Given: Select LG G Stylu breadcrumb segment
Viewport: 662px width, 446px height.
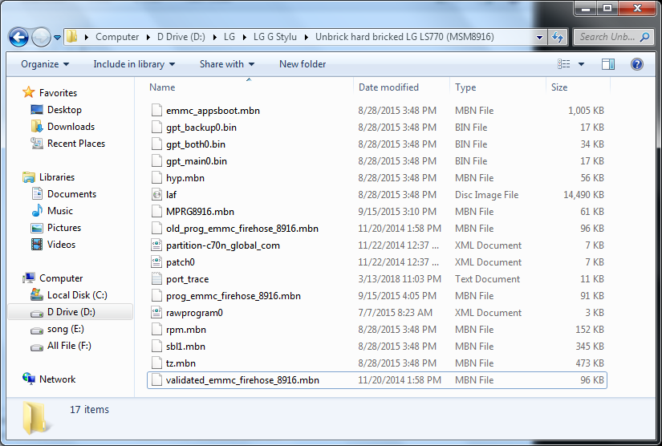Looking at the screenshot, I should pyautogui.click(x=275, y=37).
